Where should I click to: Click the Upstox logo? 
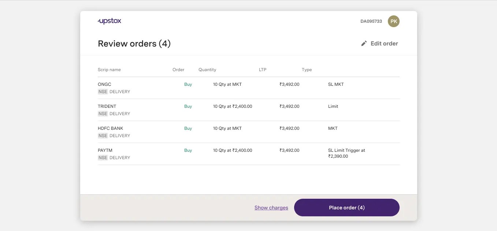tap(109, 21)
